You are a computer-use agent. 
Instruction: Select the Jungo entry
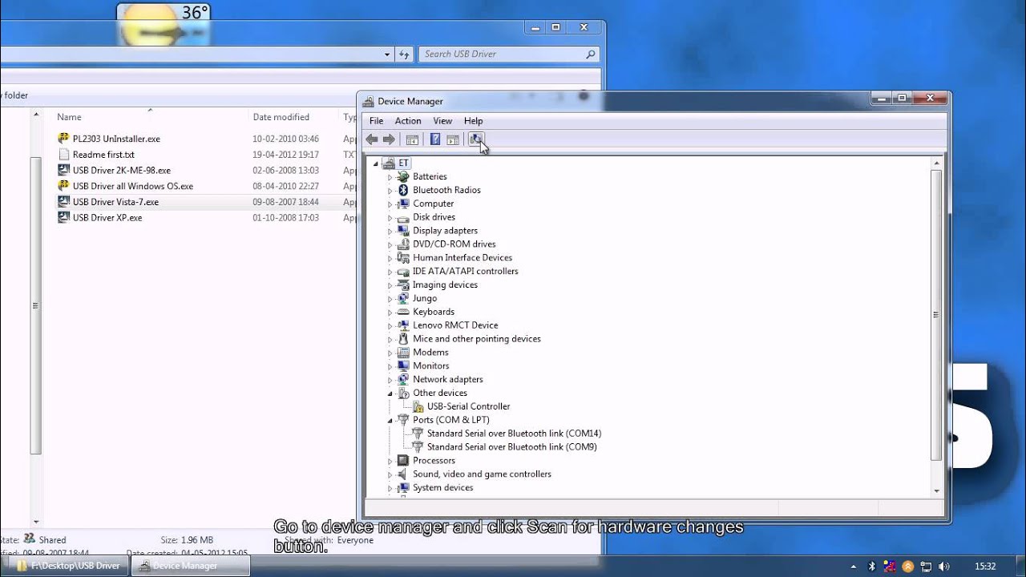[x=425, y=298]
